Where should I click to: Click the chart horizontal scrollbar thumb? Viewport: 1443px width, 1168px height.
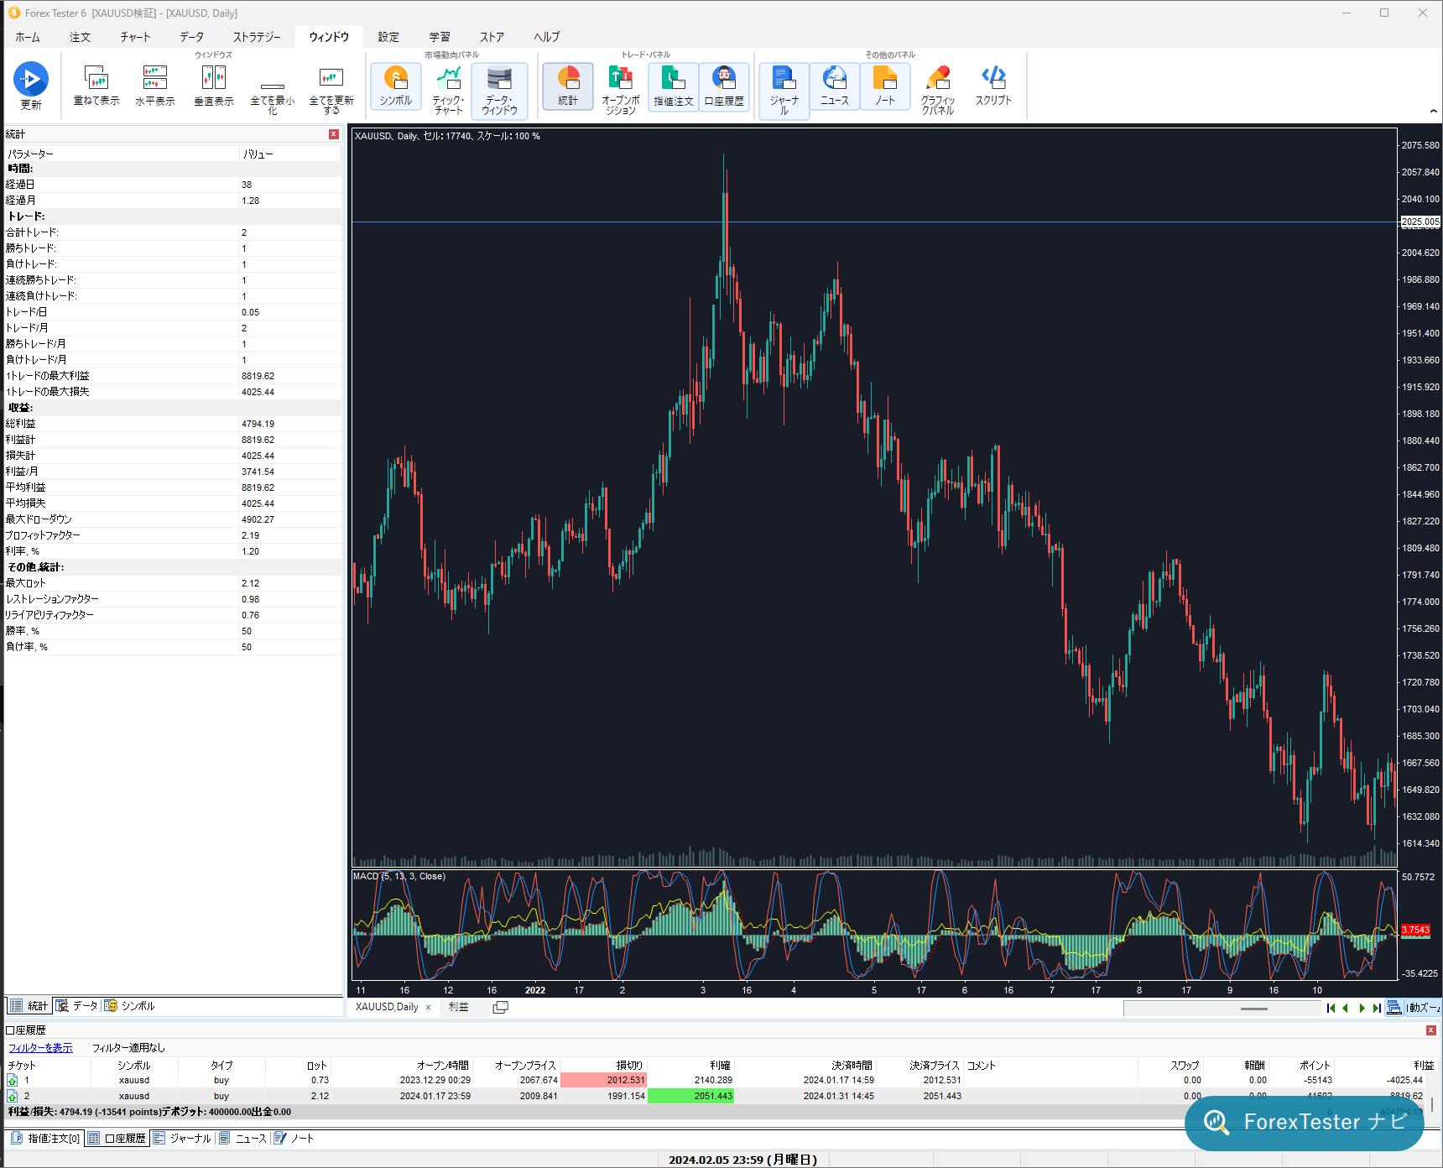(1253, 1009)
